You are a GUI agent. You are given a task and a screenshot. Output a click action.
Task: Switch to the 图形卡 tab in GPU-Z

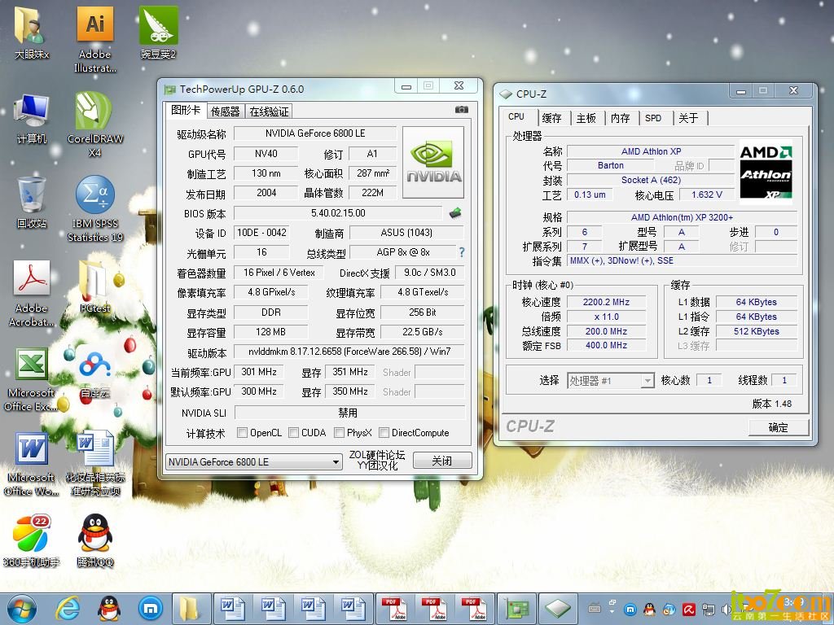pos(185,110)
